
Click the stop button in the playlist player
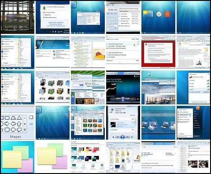pyautogui.click(x=113, y=137)
